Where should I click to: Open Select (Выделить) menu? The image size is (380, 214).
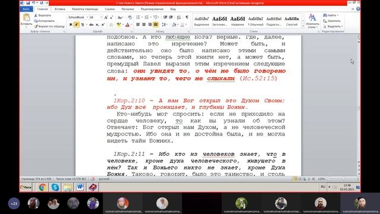[333, 26]
